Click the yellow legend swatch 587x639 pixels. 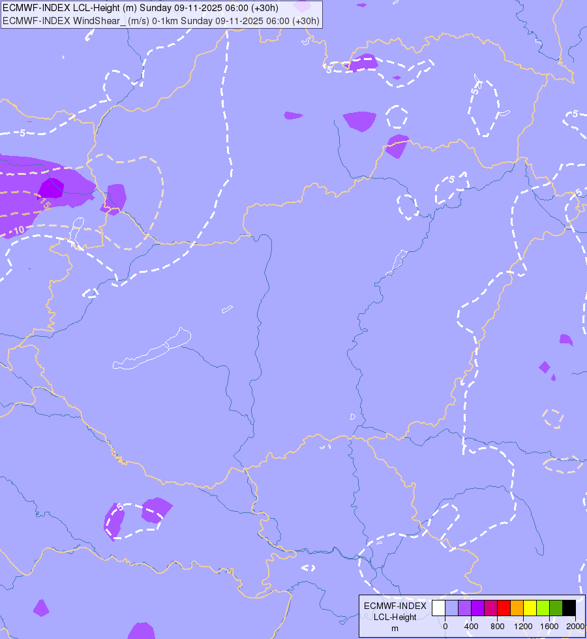530,608
